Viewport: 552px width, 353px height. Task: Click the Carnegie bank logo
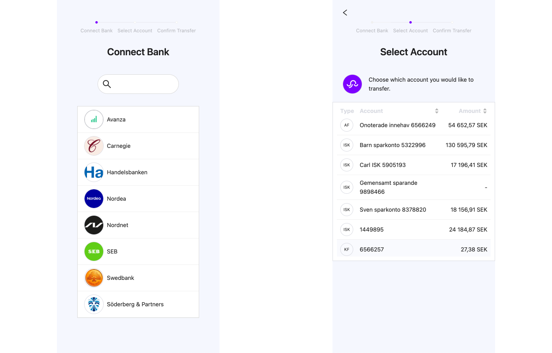94,146
